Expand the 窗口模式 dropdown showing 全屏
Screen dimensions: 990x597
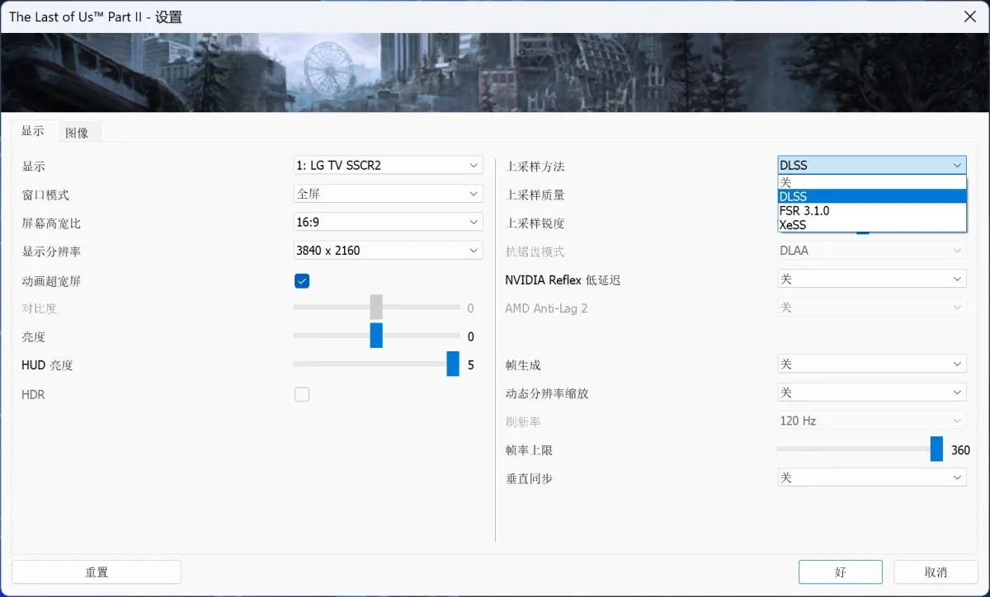pyautogui.click(x=389, y=194)
